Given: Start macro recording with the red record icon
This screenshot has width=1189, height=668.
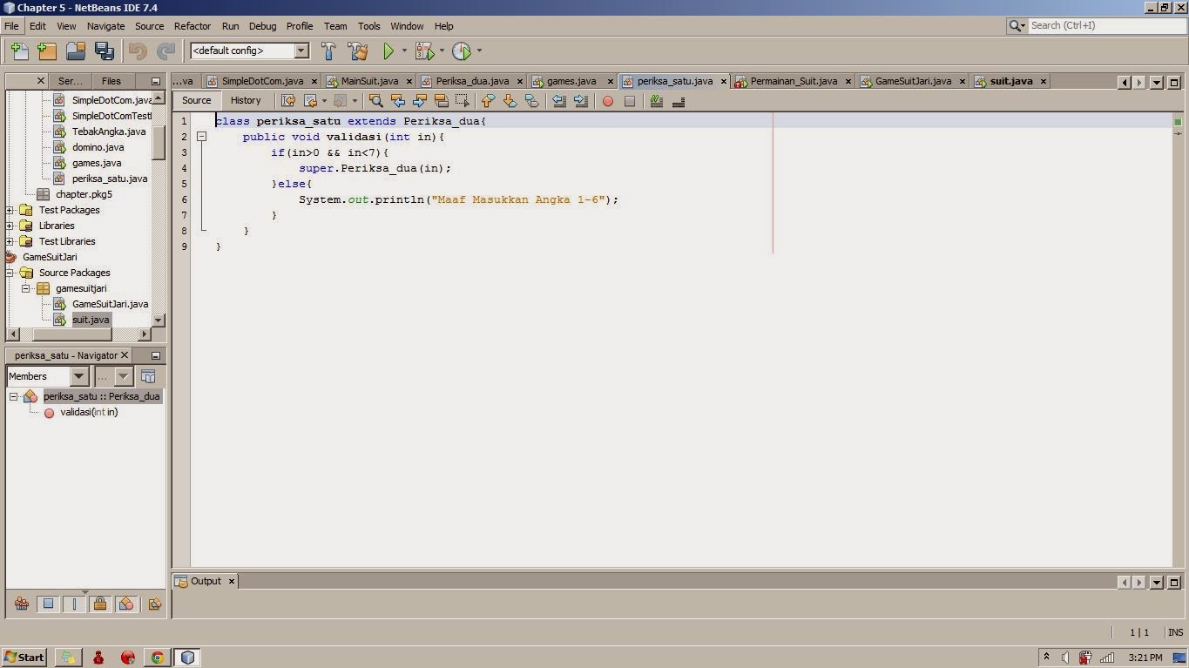Looking at the screenshot, I should 607,101.
